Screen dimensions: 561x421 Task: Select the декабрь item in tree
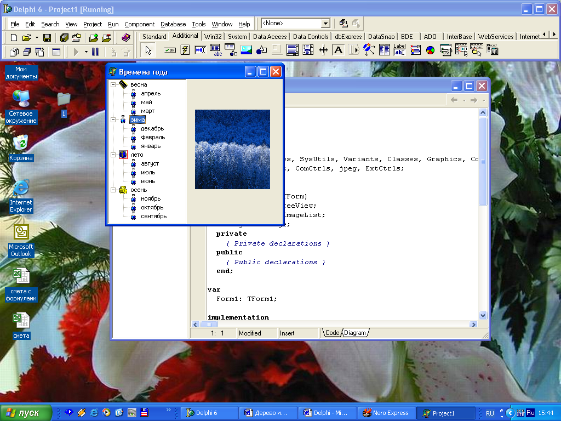pyautogui.click(x=152, y=129)
